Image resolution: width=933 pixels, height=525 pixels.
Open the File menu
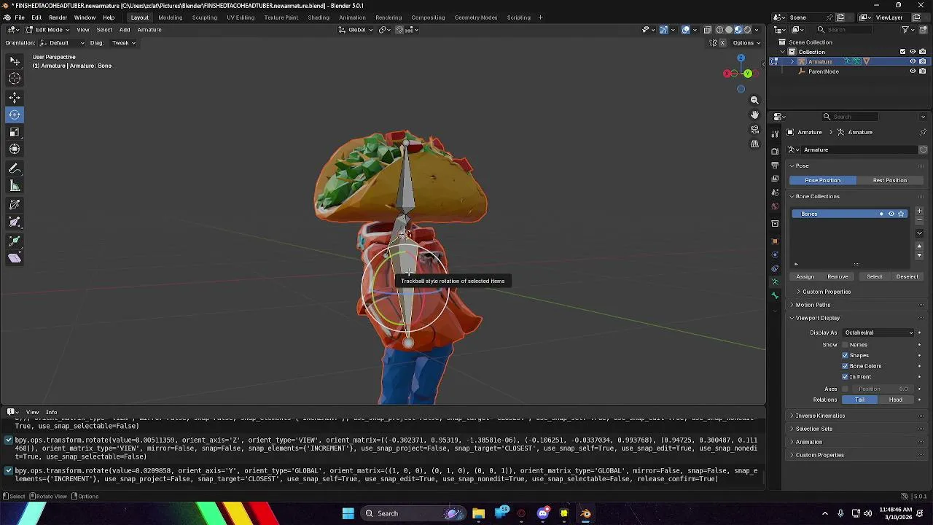pos(20,17)
